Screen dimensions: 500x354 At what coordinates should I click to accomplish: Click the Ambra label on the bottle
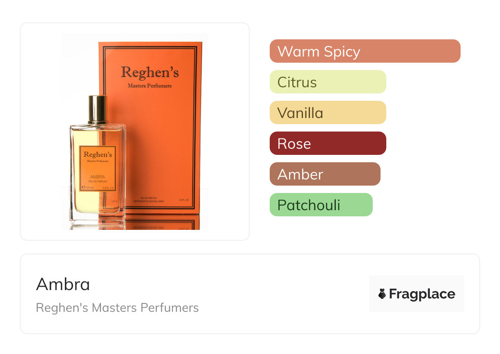point(98,168)
